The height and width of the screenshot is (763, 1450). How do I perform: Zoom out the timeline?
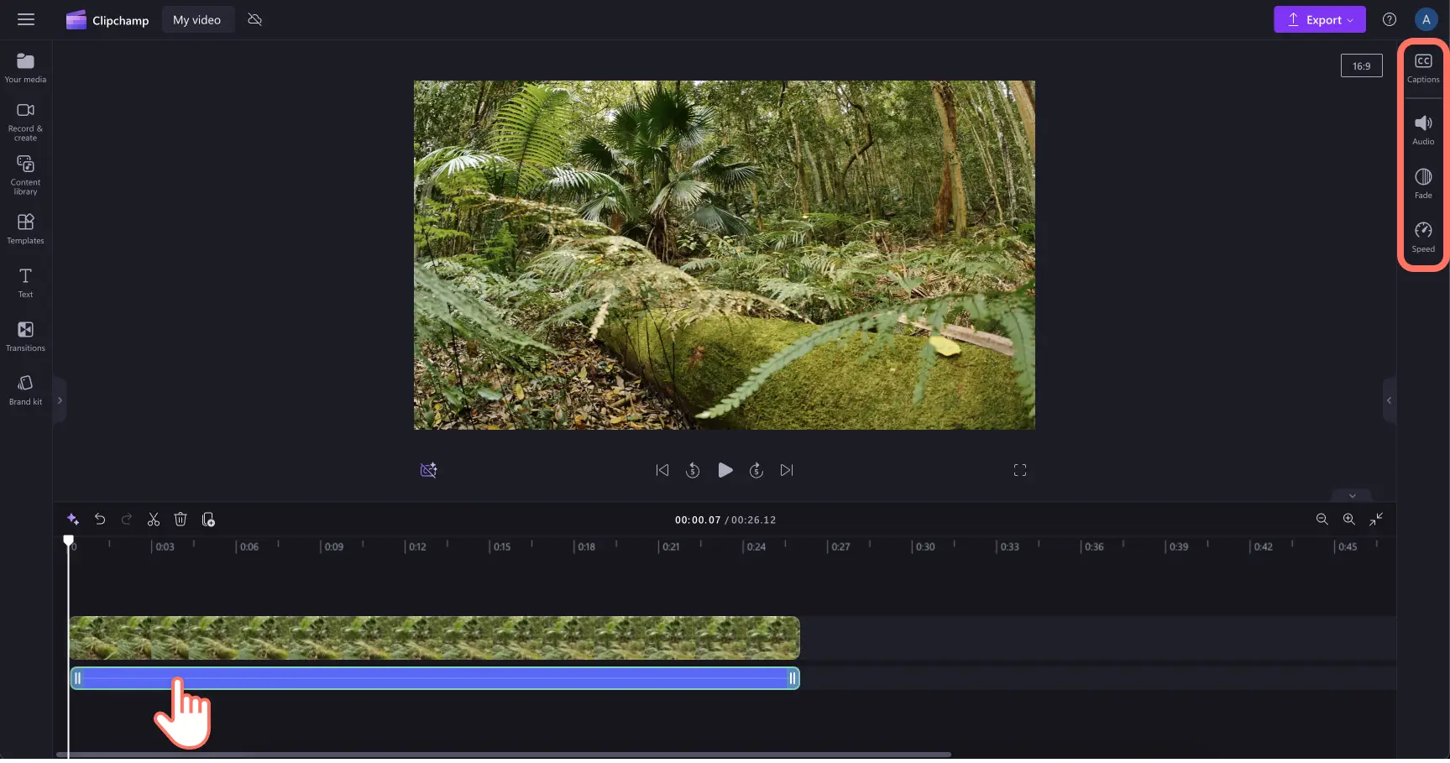click(1322, 520)
